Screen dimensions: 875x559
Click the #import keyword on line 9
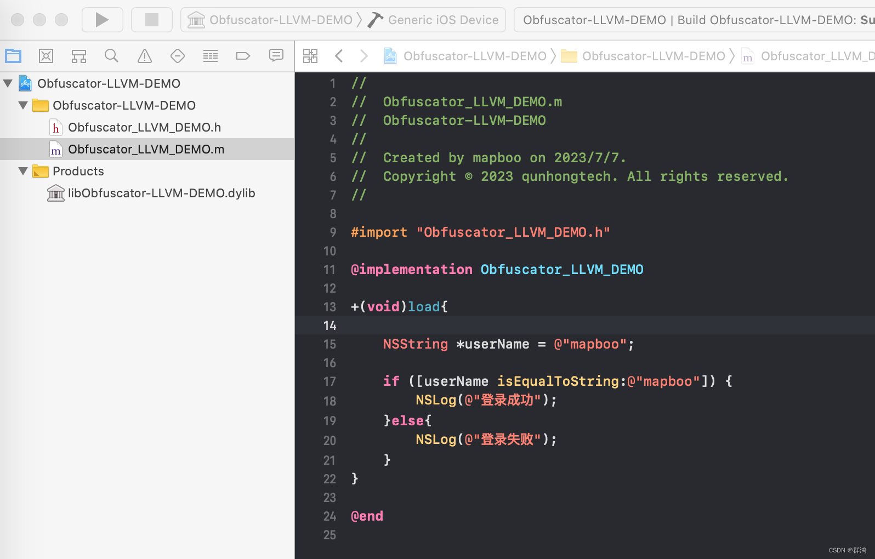tap(379, 232)
